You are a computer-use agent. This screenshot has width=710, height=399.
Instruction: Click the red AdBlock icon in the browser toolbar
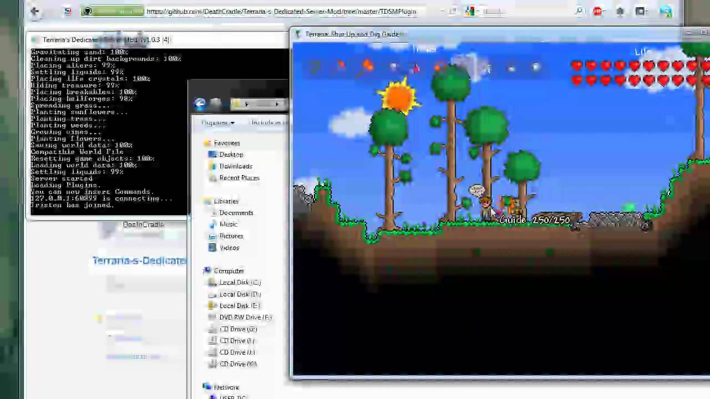click(x=597, y=11)
